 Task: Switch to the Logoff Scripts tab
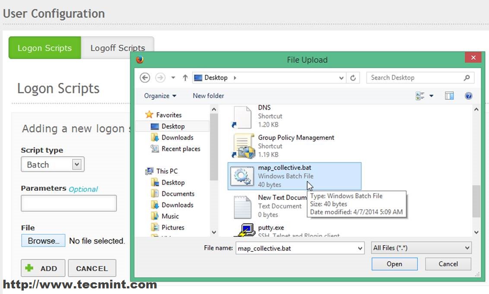[x=117, y=47]
